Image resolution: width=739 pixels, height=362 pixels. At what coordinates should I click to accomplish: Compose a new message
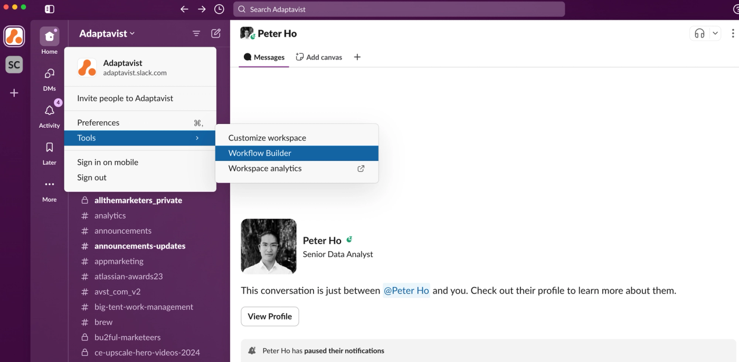click(x=216, y=33)
